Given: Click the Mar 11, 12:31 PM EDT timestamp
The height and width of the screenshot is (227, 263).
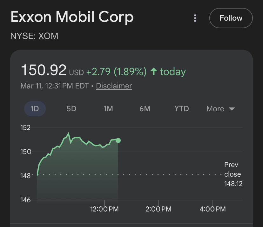Looking at the screenshot, I should (55, 86).
